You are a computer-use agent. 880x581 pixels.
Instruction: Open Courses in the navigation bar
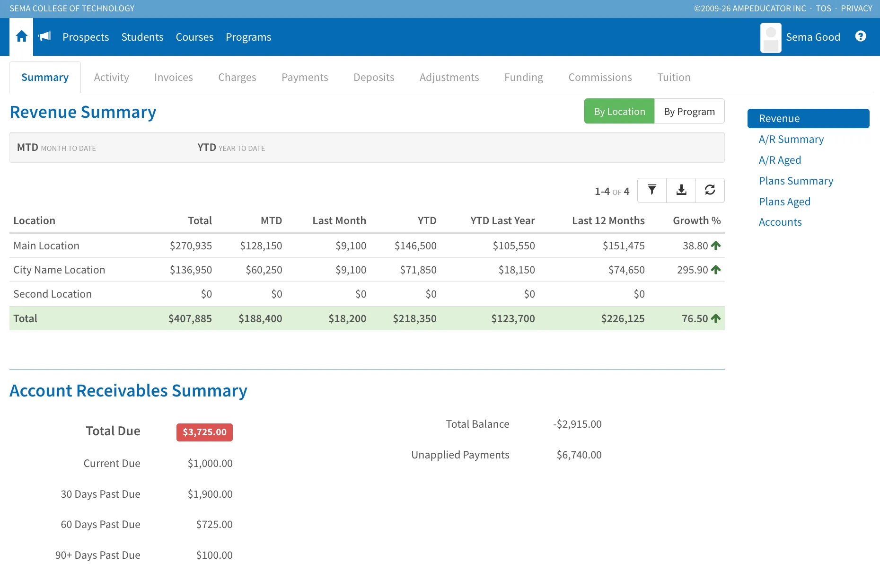tap(194, 37)
